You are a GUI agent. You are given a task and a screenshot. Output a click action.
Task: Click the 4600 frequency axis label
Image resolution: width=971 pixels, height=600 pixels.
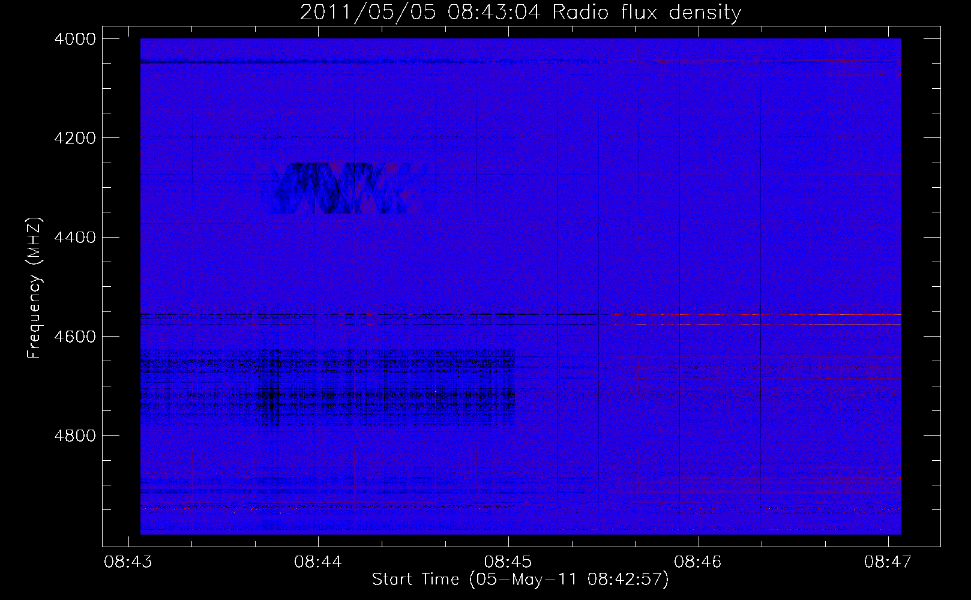pyautogui.click(x=75, y=337)
